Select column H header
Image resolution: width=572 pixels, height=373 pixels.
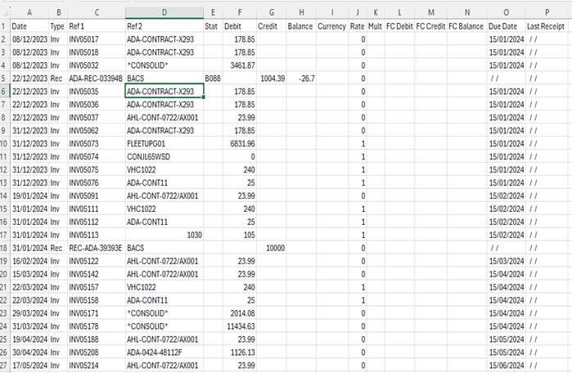[301, 12]
